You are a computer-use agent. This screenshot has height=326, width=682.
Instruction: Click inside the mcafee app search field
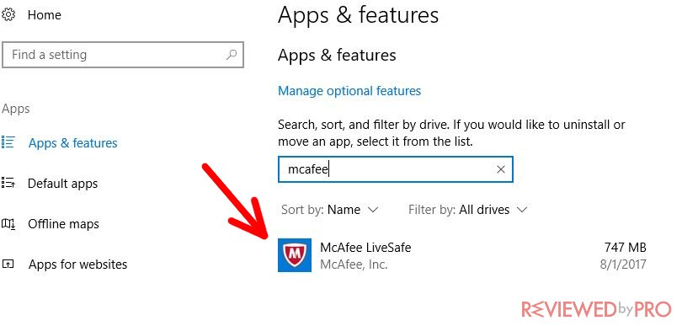396,169
